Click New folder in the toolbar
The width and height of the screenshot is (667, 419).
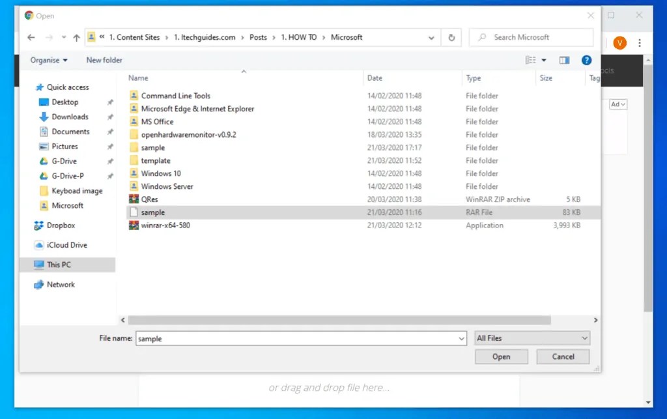(x=104, y=59)
